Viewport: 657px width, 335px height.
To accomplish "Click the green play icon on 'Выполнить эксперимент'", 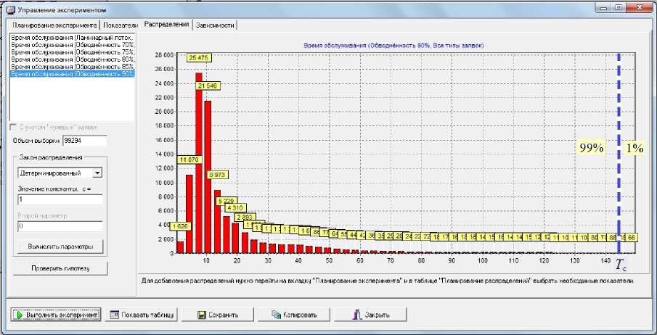I will (x=18, y=315).
